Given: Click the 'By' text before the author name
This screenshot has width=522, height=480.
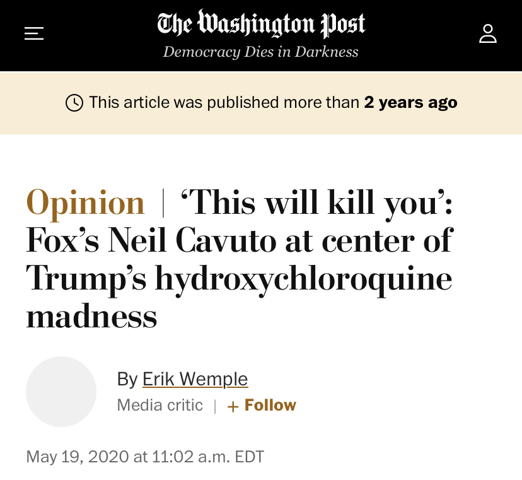Looking at the screenshot, I should 127,379.
